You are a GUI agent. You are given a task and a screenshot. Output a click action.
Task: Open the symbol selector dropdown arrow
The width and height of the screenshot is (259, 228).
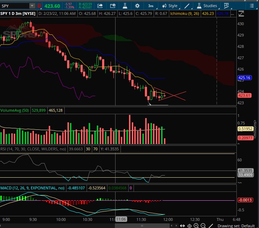pyautogui.click(x=32, y=6)
